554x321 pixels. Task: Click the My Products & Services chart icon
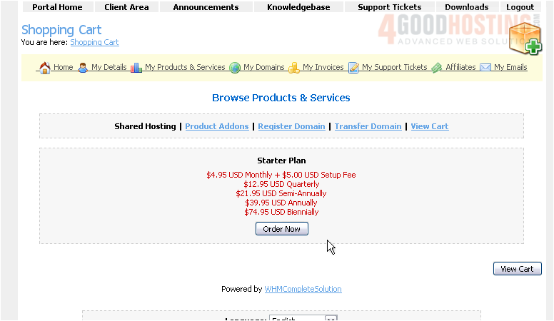136,68
